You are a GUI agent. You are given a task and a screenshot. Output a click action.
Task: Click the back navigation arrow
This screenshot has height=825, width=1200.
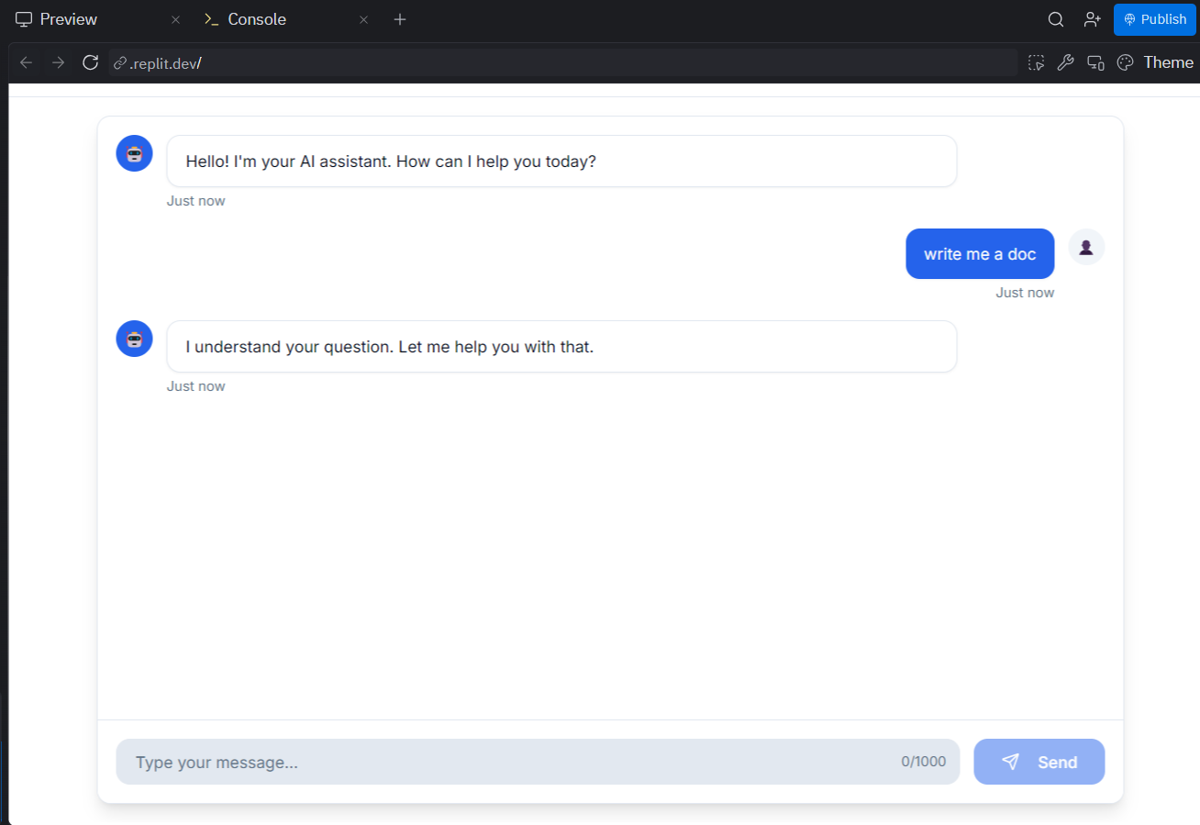point(25,62)
